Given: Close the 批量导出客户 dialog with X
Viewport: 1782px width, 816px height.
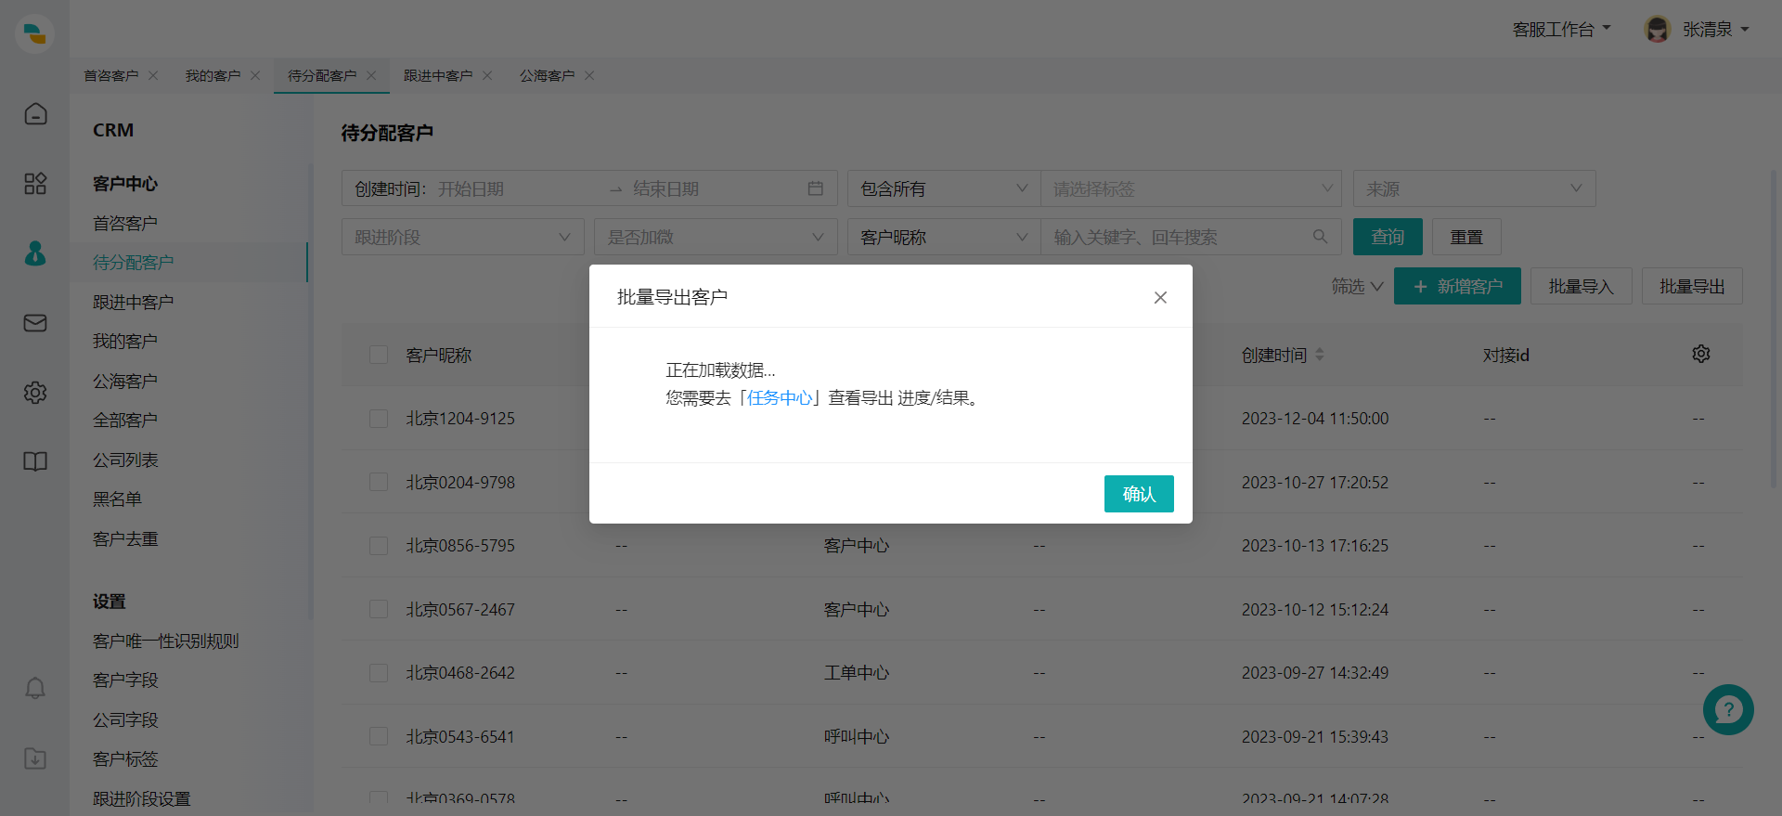Looking at the screenshot, I should (x=1160, y=297).
